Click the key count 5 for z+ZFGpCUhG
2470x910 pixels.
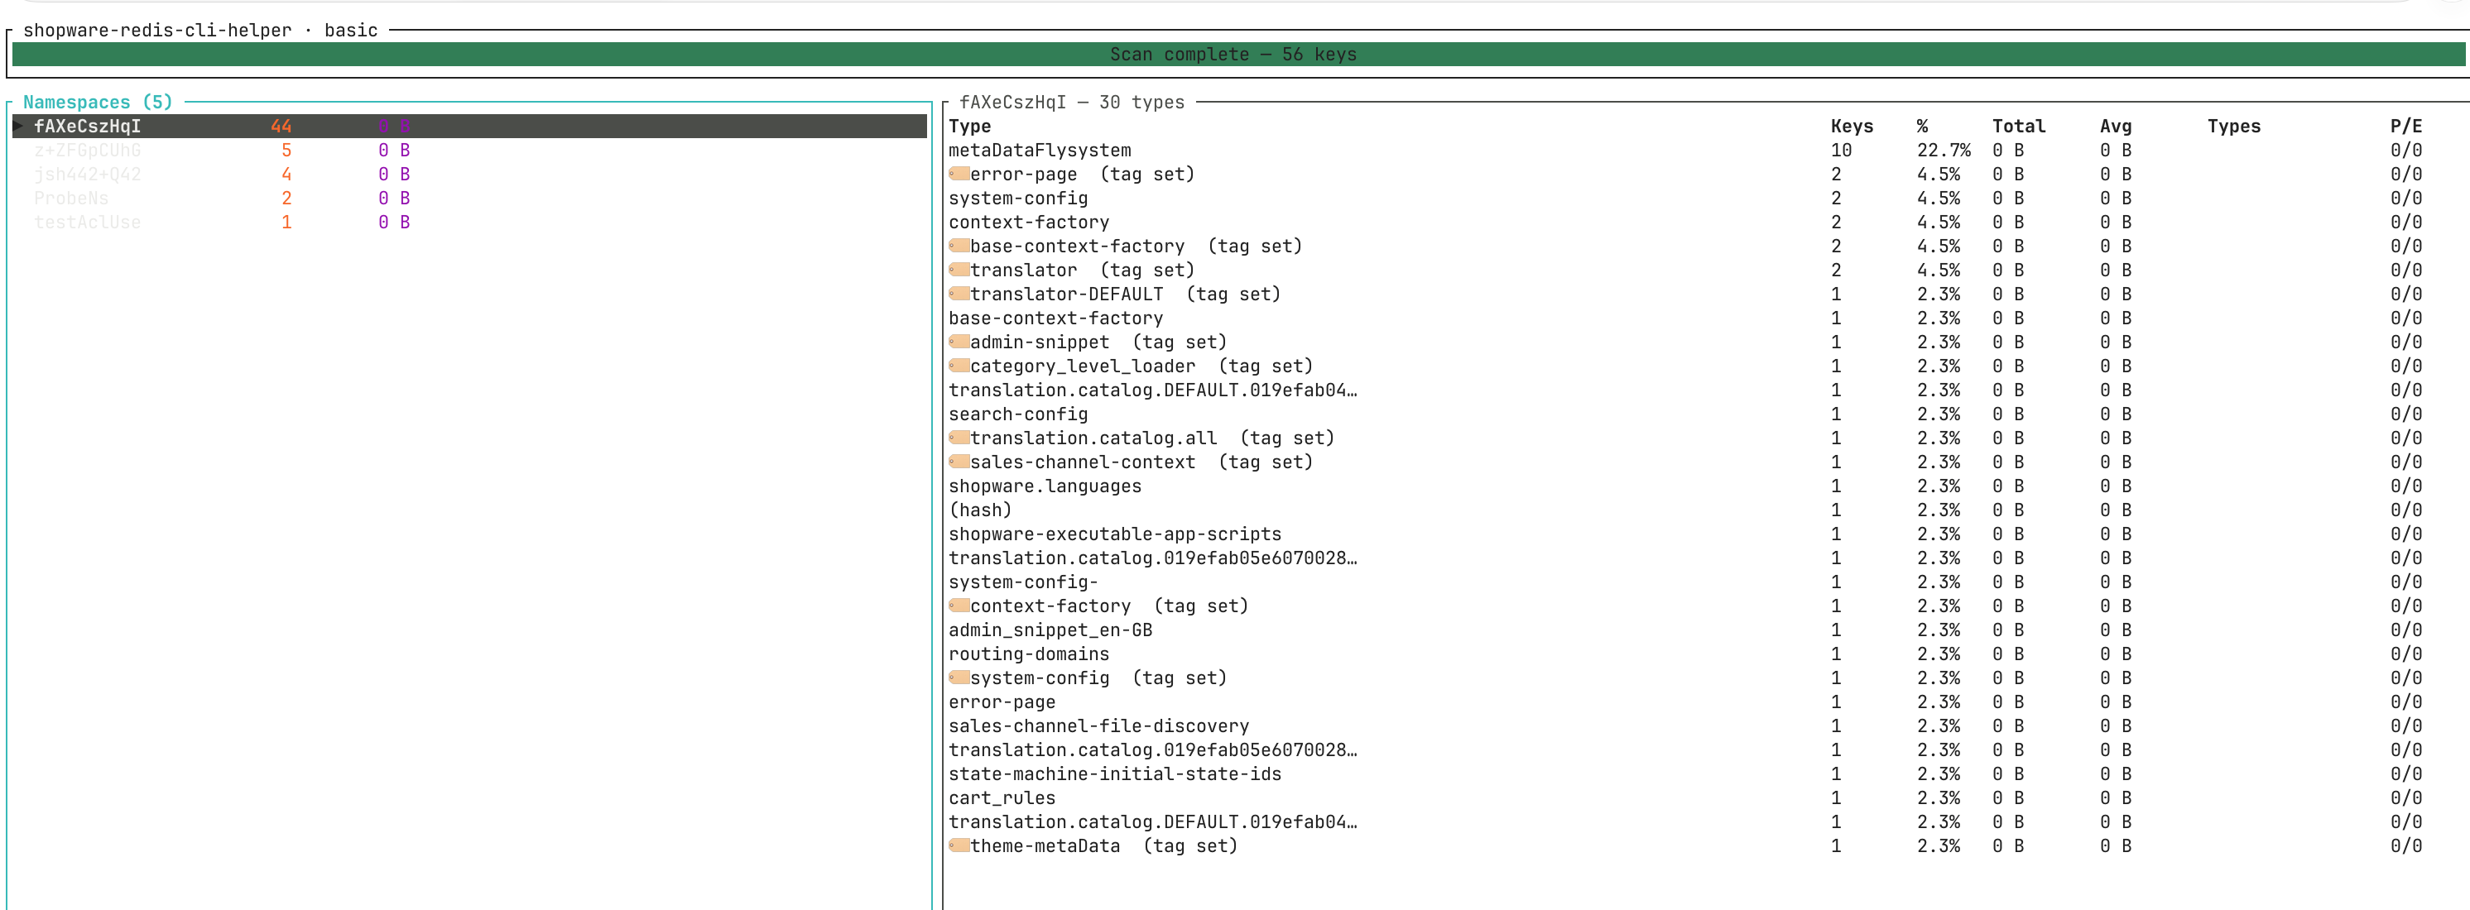[286, 151]
